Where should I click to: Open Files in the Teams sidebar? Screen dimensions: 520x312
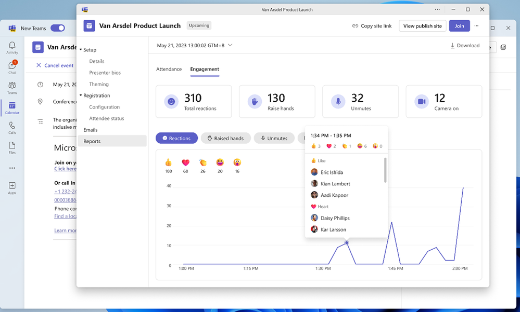12,148
